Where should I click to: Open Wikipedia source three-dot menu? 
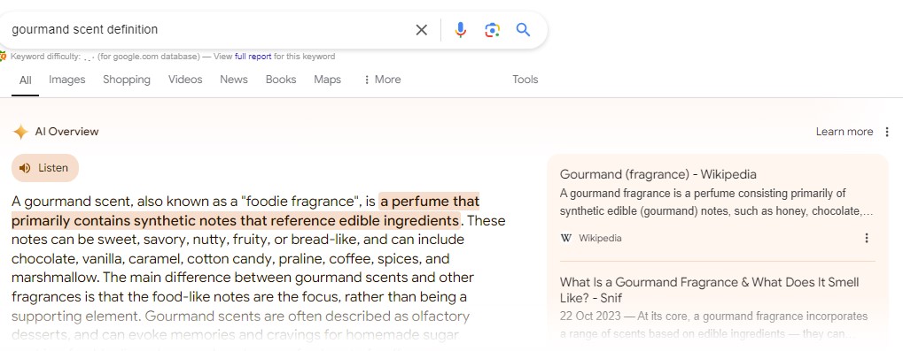coord(866,238)
